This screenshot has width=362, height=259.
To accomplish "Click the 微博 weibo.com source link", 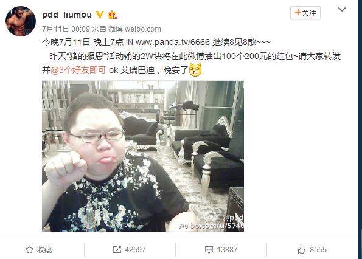I will tap(134, 29).
